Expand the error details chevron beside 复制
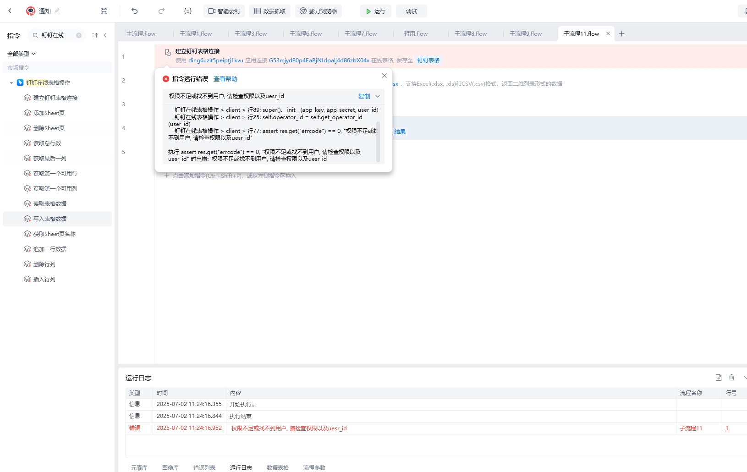 pos(378,96)
